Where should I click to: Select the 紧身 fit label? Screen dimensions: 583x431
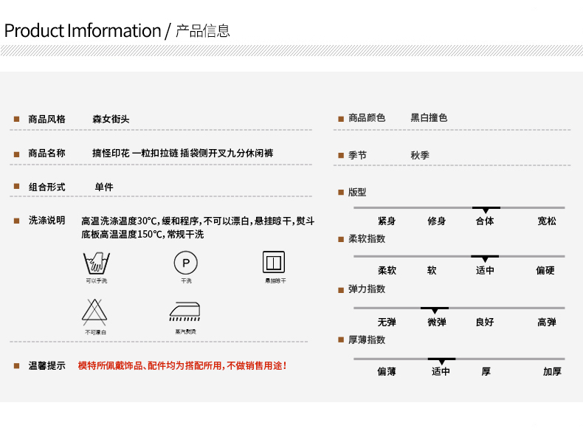[387, 221]
